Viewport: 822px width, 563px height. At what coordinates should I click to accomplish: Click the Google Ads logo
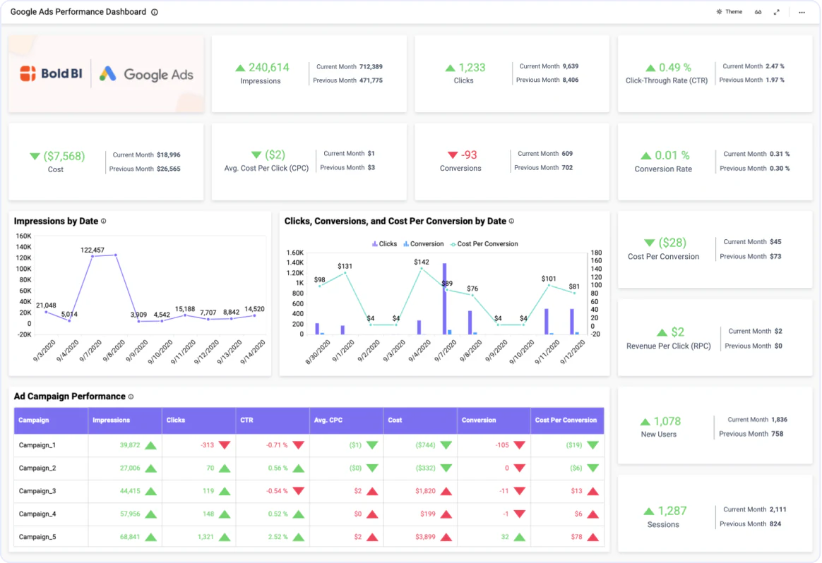[146, 74]
